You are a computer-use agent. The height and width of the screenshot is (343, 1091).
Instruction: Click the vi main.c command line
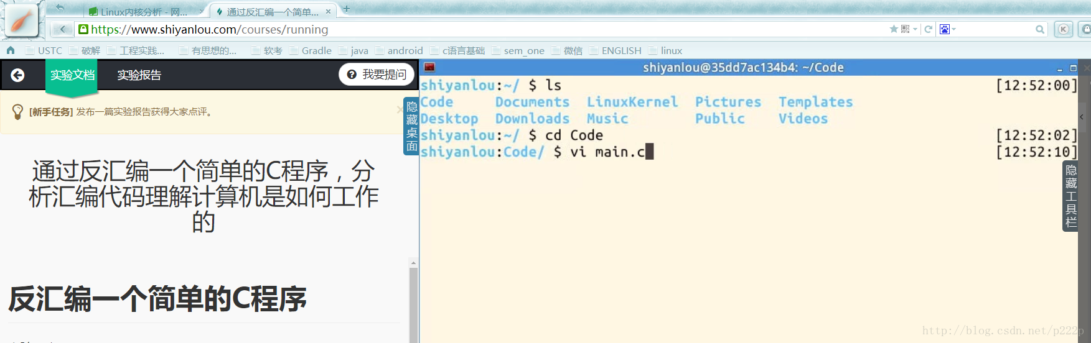(607, 152)
